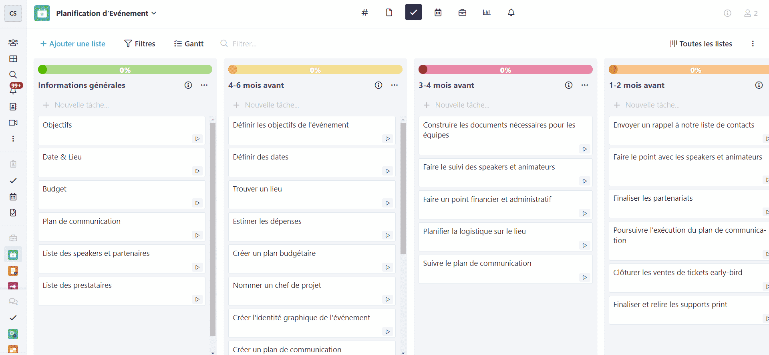Open the Planification d'Evénement project icon in sidebar
Image resolution: width=769 pixels, height=355 pixels.
[13, 255]
